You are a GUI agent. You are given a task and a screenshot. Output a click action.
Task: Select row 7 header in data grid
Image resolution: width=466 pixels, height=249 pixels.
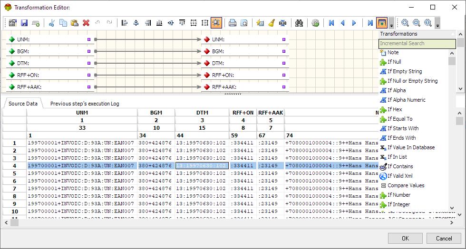click(x=15, y=188)
